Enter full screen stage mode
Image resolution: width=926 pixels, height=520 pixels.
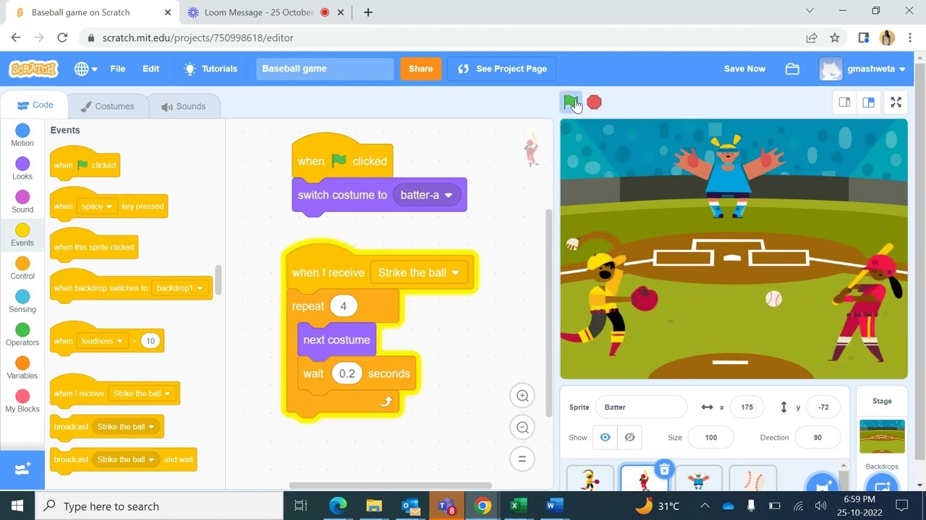click(896, 103)
